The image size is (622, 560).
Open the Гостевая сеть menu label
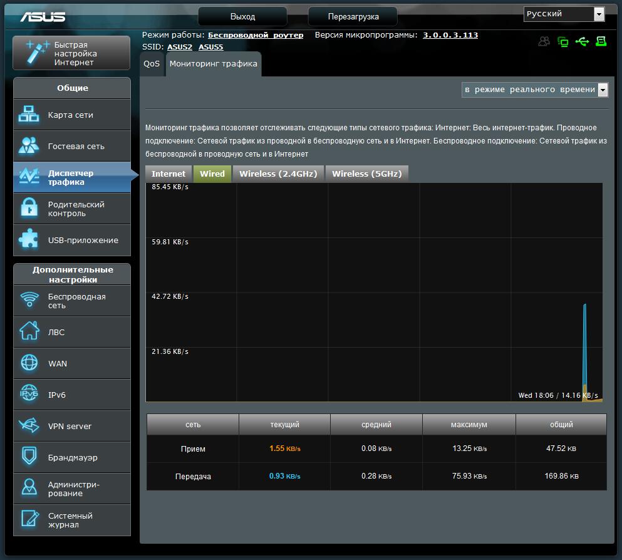pos(76,147)
